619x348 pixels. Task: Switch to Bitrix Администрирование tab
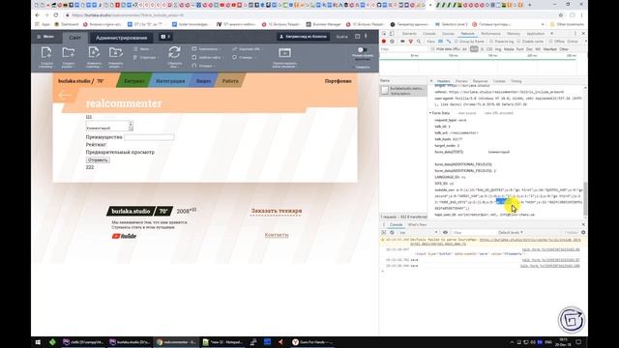(121, 38)
